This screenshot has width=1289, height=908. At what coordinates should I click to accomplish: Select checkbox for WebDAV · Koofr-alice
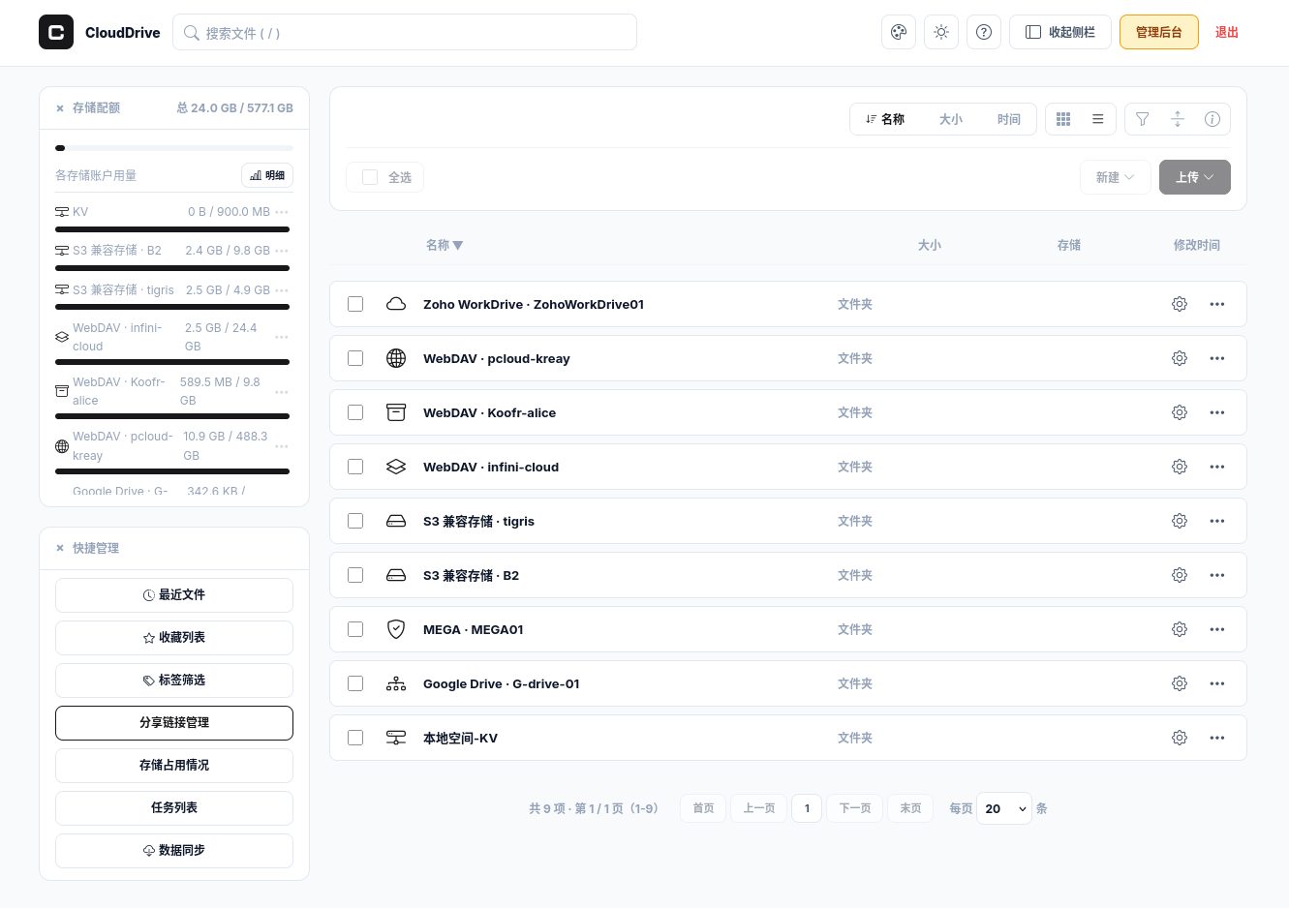click(355, 412)
